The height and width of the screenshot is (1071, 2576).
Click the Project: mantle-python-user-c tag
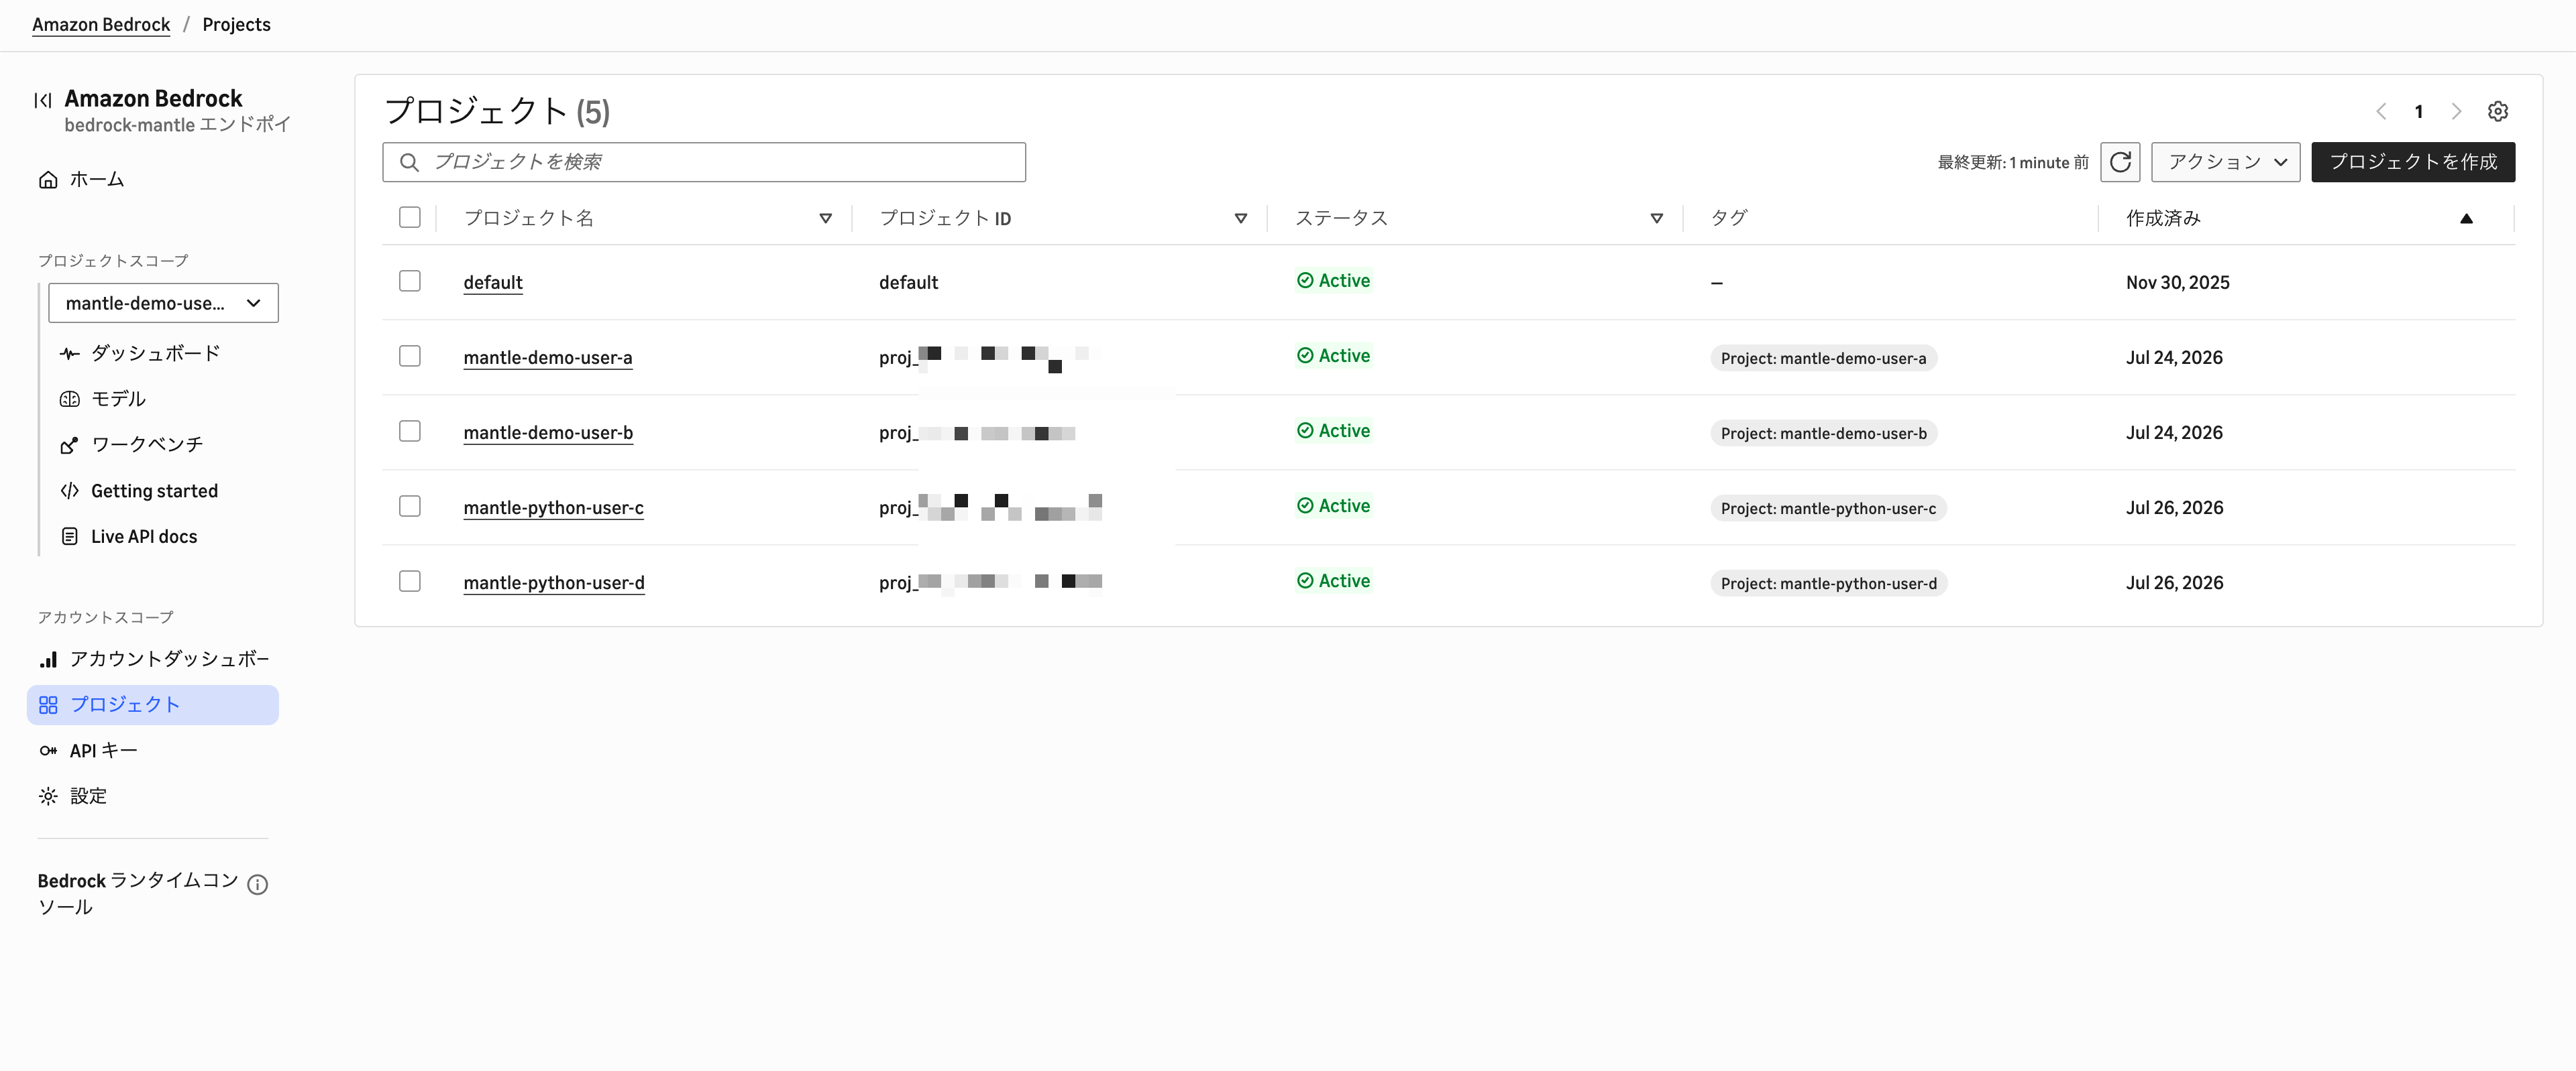pyautogui.click(x=1828, y=507)
